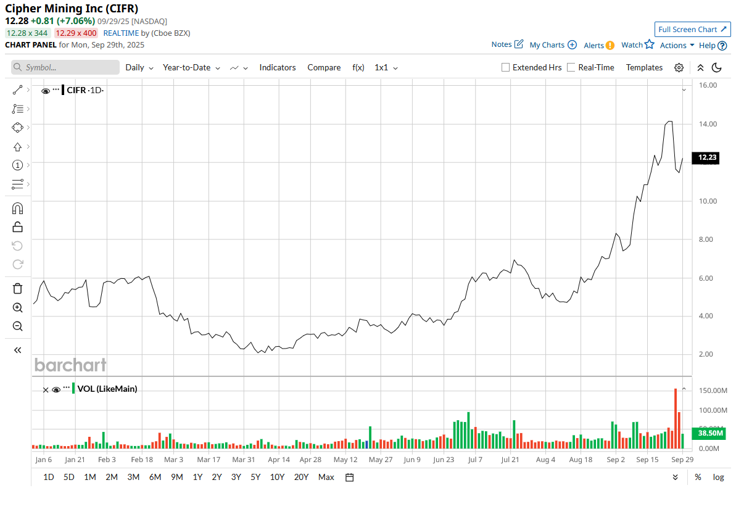Expand the bottom panel double chevron

[x=675, y=477]
